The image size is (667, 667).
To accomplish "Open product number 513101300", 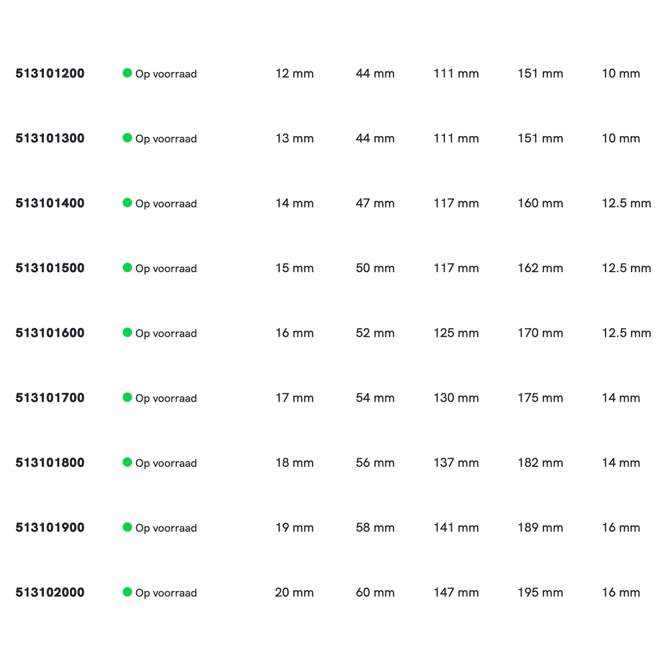I will (50, 138).
